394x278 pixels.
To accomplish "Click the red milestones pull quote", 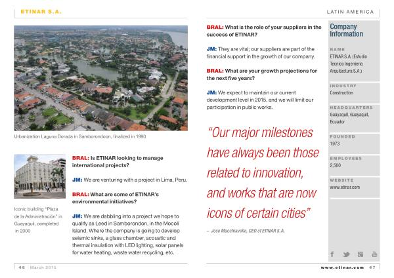I will [x=263, y=173].
